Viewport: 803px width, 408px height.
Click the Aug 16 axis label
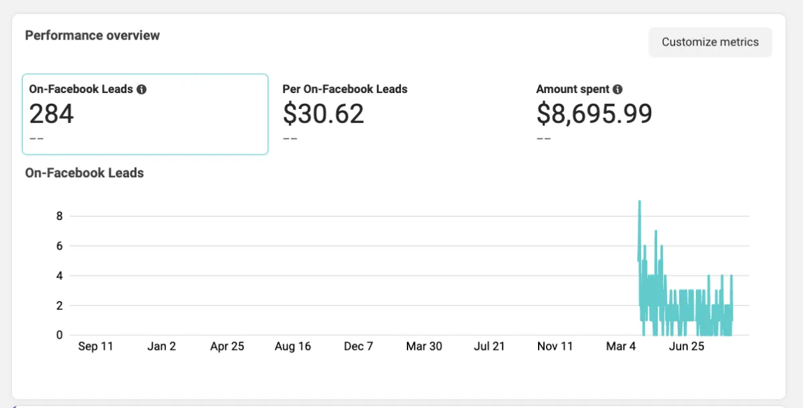(293, 346)
